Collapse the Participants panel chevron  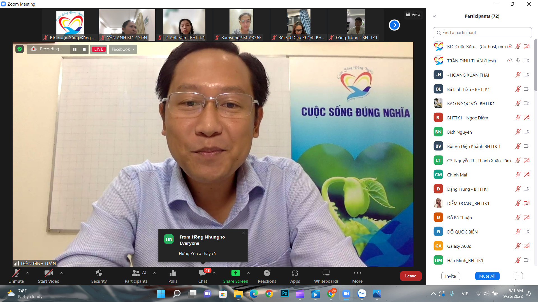tap(434, 16)
